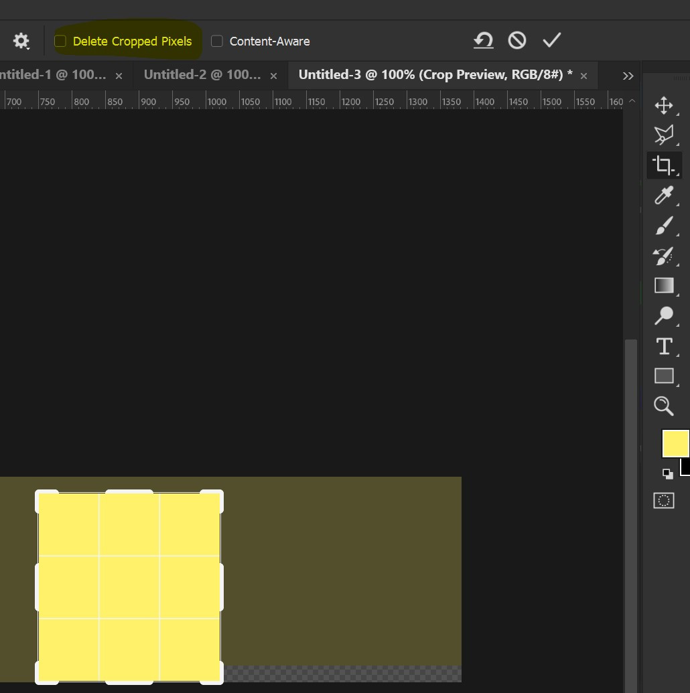Enable Delete Cropped Pixels checkbox

(60, 42)
